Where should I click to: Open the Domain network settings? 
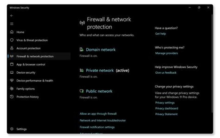click(x=101, y=49)
